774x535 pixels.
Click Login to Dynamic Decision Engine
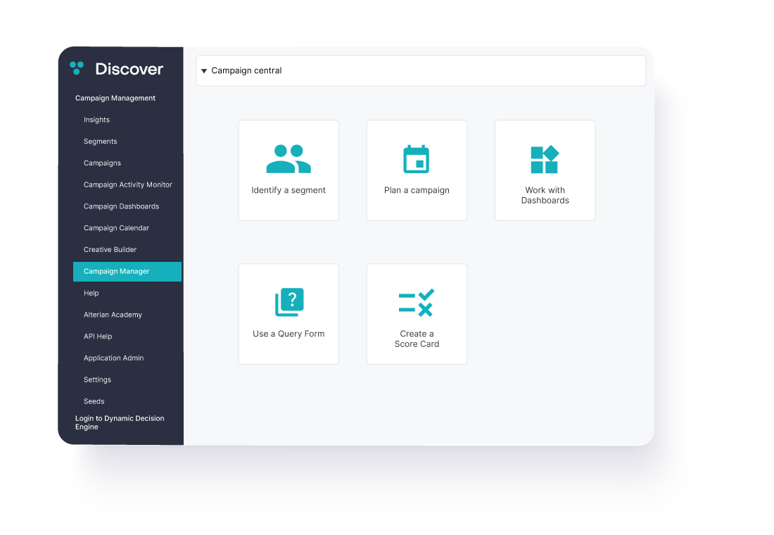coord(120,422)
